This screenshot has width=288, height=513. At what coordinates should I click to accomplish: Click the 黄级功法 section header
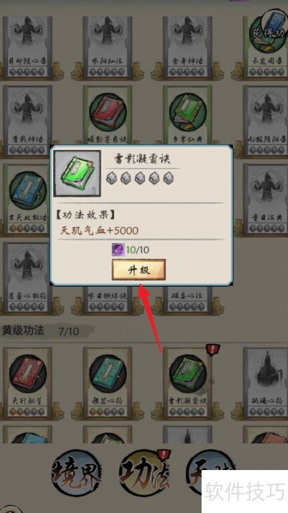tap(23, 331)
